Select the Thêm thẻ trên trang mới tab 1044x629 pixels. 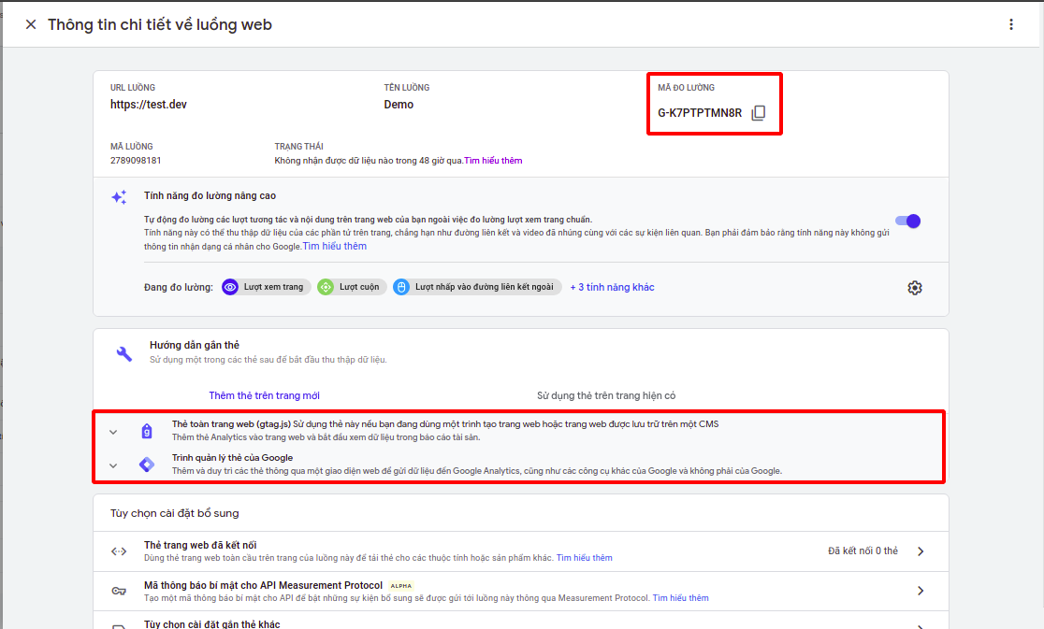pyautogui.click(x=265, y=395)
